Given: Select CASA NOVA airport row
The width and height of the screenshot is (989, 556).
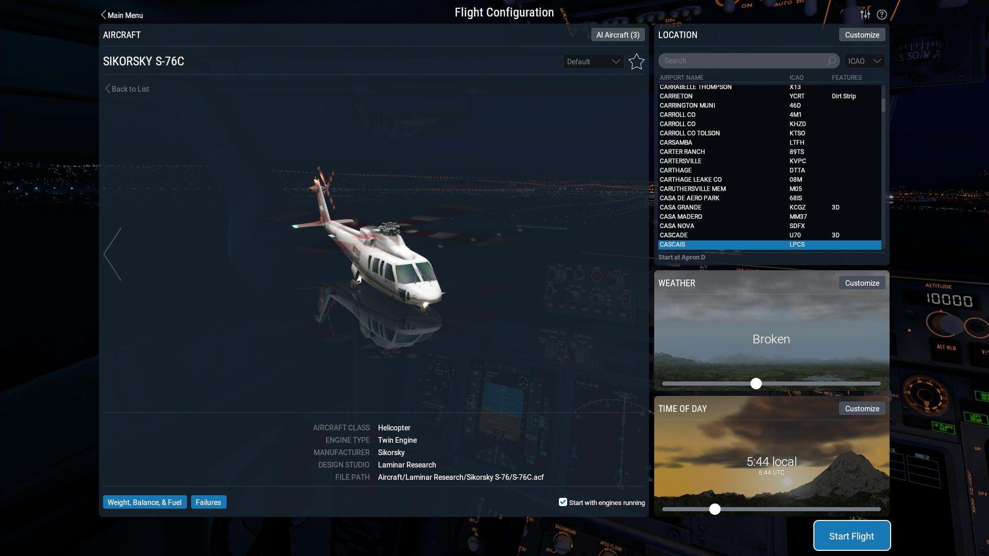Looking at the screenshot, I should 770,225.
